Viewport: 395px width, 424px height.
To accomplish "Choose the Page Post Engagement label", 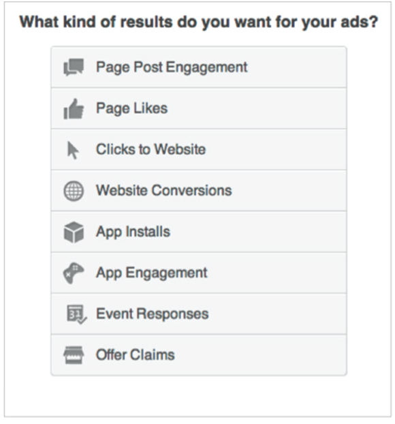I will pos(172,67).
